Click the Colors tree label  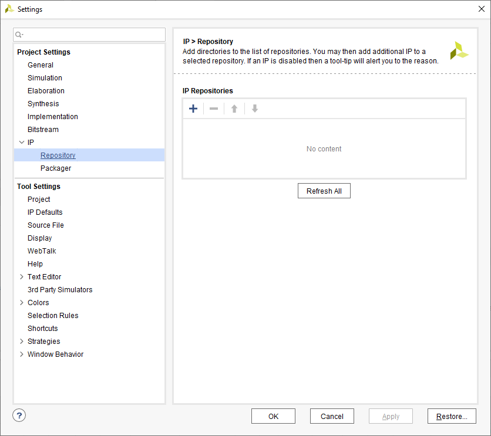point(38,302)
